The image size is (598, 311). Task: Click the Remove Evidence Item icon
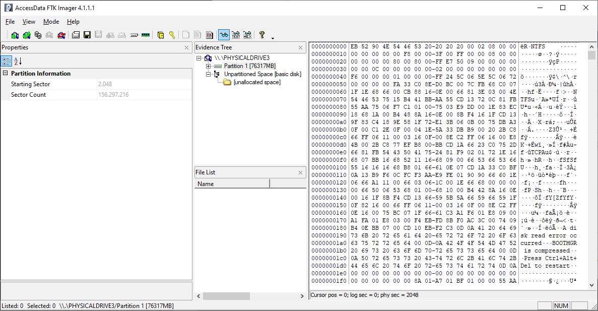click(x=49, y=35)
